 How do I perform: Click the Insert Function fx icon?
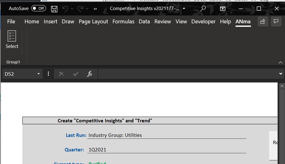click(90, 74)
